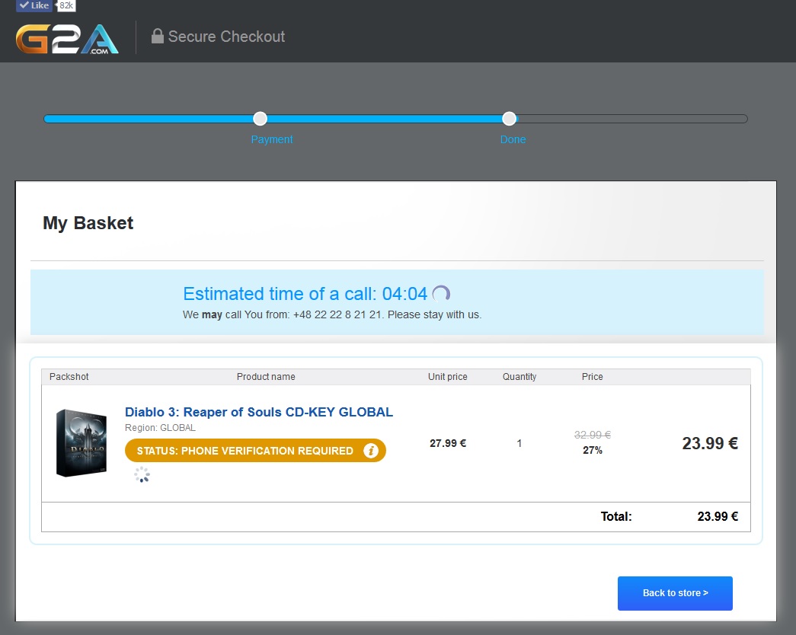The width and height of the screenshot is (796, 635).
Task: Click the Product name column header
Action: tap(266, 377)
